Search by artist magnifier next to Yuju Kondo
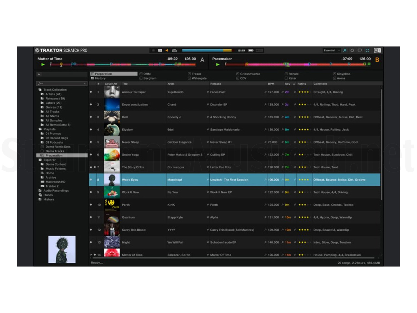Viewport: 417px width, 313px height. tap(208, 92)
